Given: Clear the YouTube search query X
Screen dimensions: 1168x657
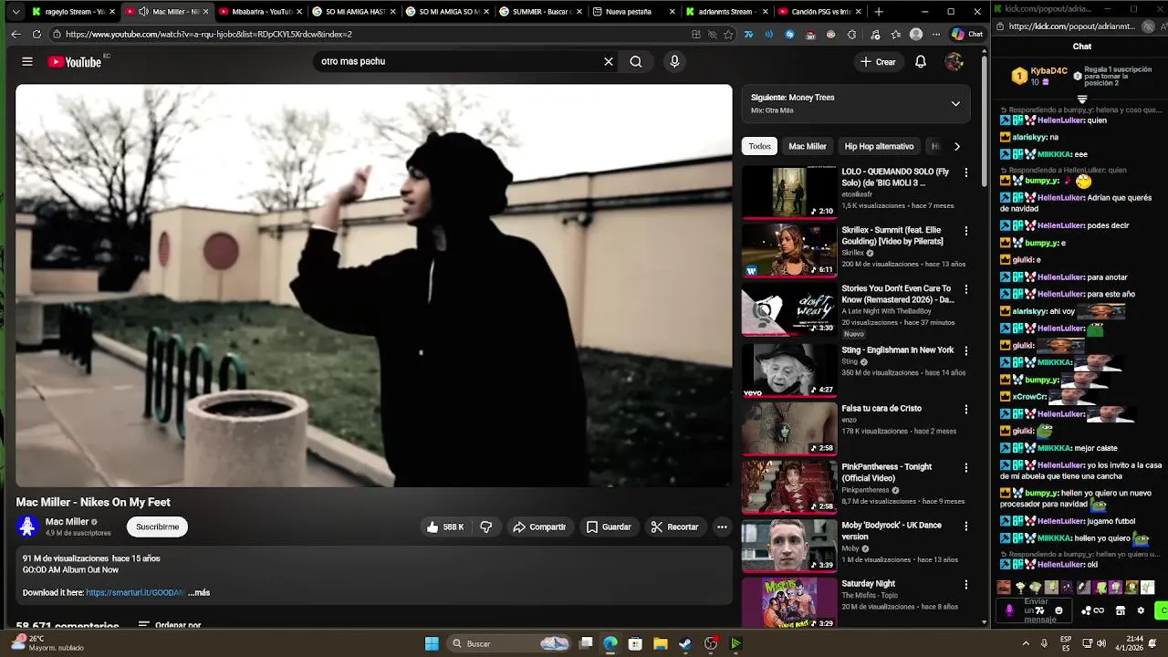Looking at the screenshot, I should [609, 61].
